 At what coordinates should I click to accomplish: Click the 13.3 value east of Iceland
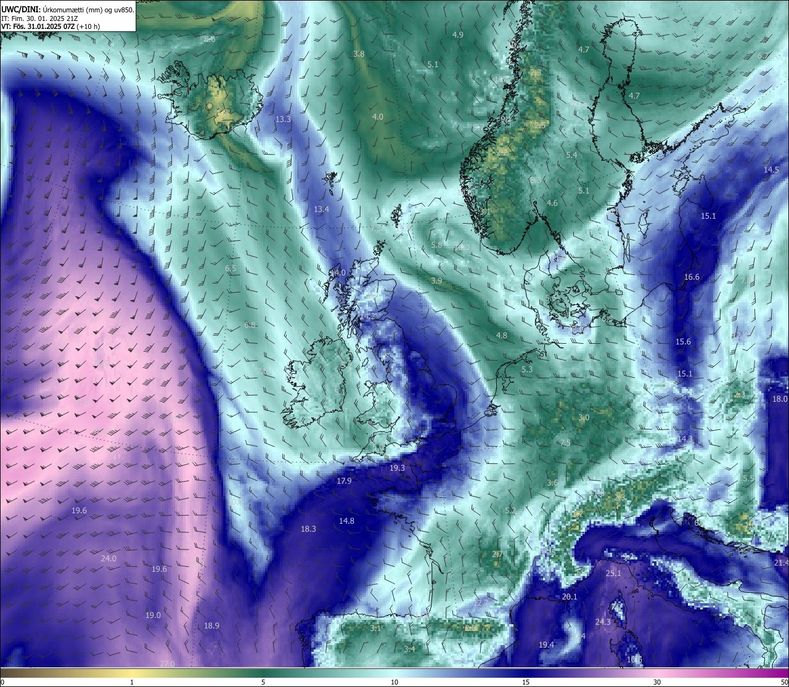[x=283, y=120]
